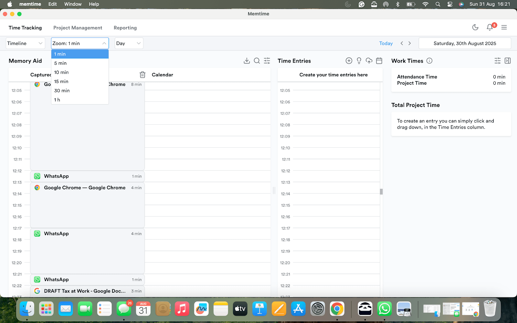This screenshot has height=323, width=517.
Task: Select 30 min zoom option
Action: [80, 90]
